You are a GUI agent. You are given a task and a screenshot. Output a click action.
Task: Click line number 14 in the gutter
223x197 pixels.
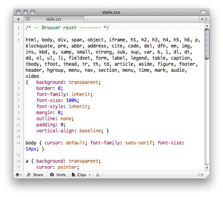tap(18, 143)
